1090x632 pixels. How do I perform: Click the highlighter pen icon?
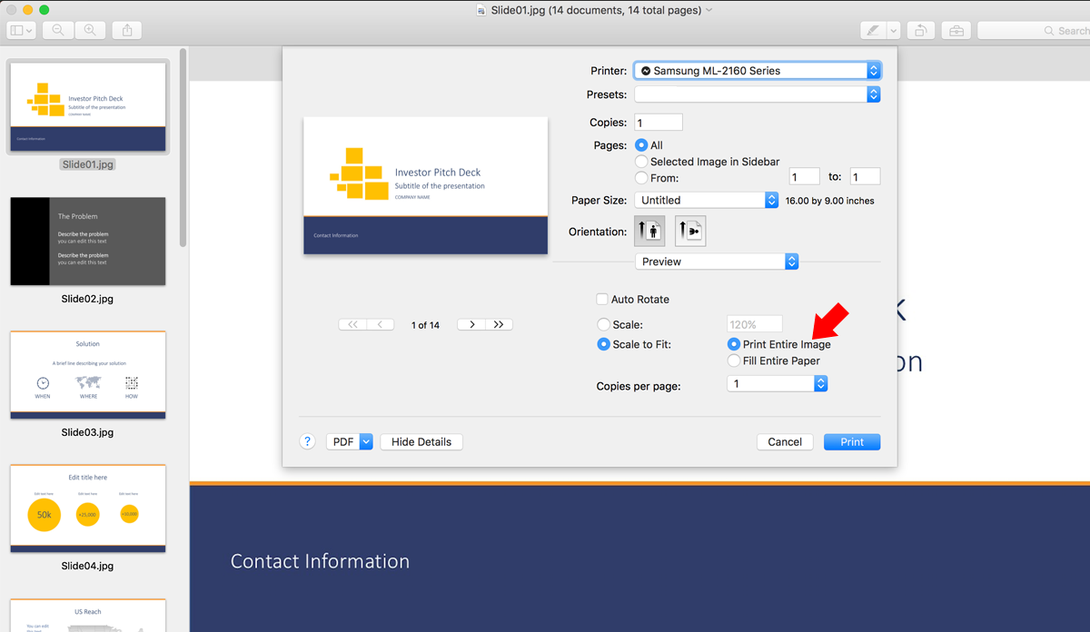pyautogui.click(x=873, y=30)
